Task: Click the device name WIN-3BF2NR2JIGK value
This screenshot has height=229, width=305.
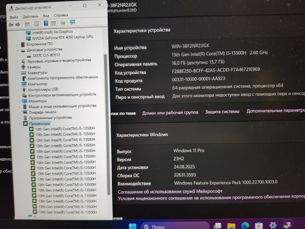Action: [190, 46]
